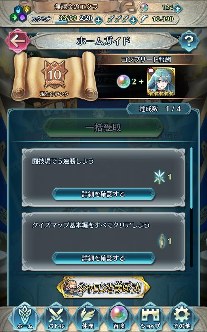This screenshot has height=332, width=207.
Task: Open 仲間 allies tab
Action: pos(88,317)
